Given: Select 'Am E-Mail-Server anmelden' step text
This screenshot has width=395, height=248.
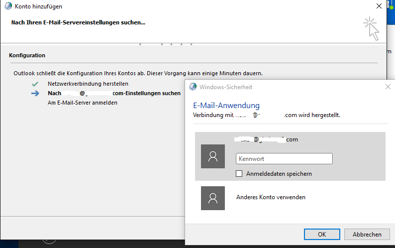Looking at the screenshot, I should (x=83, y=103).
